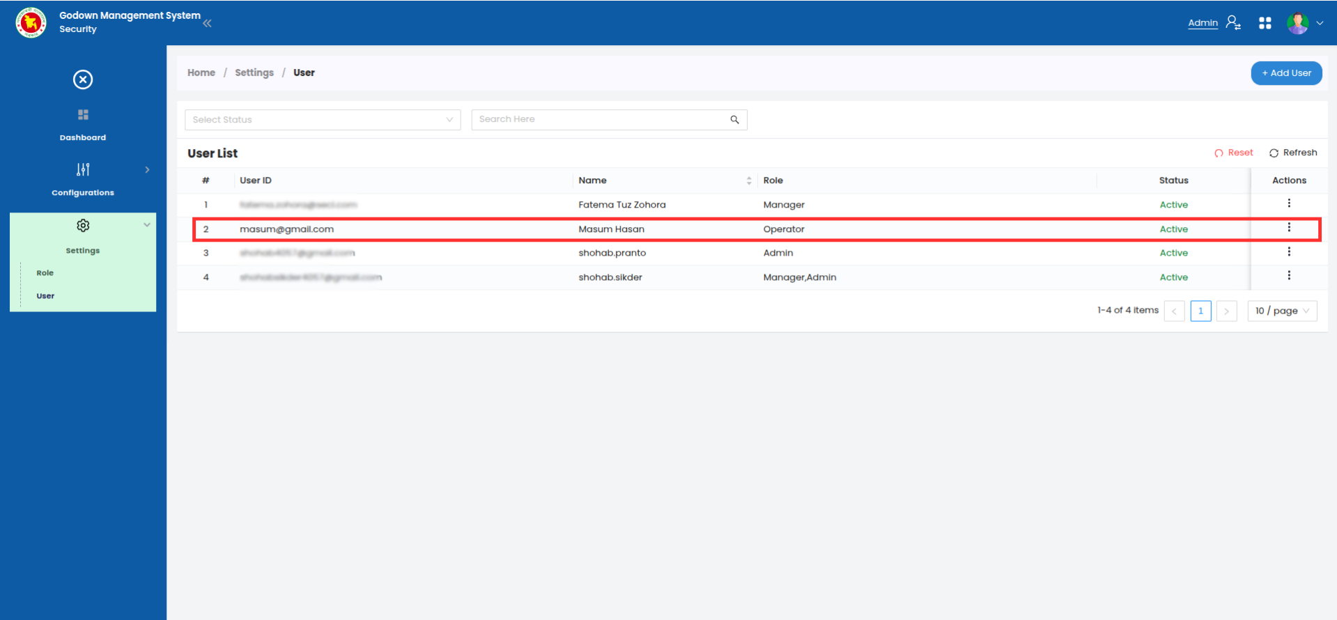Click the Status column header
1337x620 pixels.
pyautogui.click(x=1173, y=180)
